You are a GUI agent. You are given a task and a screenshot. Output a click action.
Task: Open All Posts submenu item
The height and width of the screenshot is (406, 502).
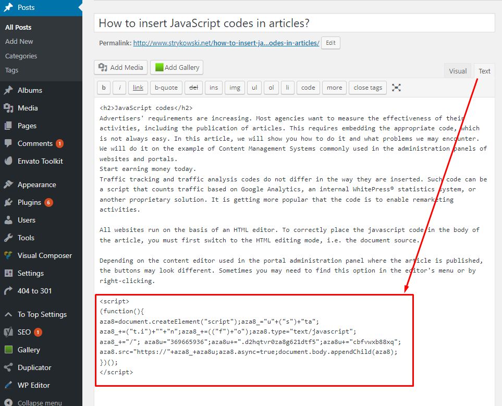point(18,27)
